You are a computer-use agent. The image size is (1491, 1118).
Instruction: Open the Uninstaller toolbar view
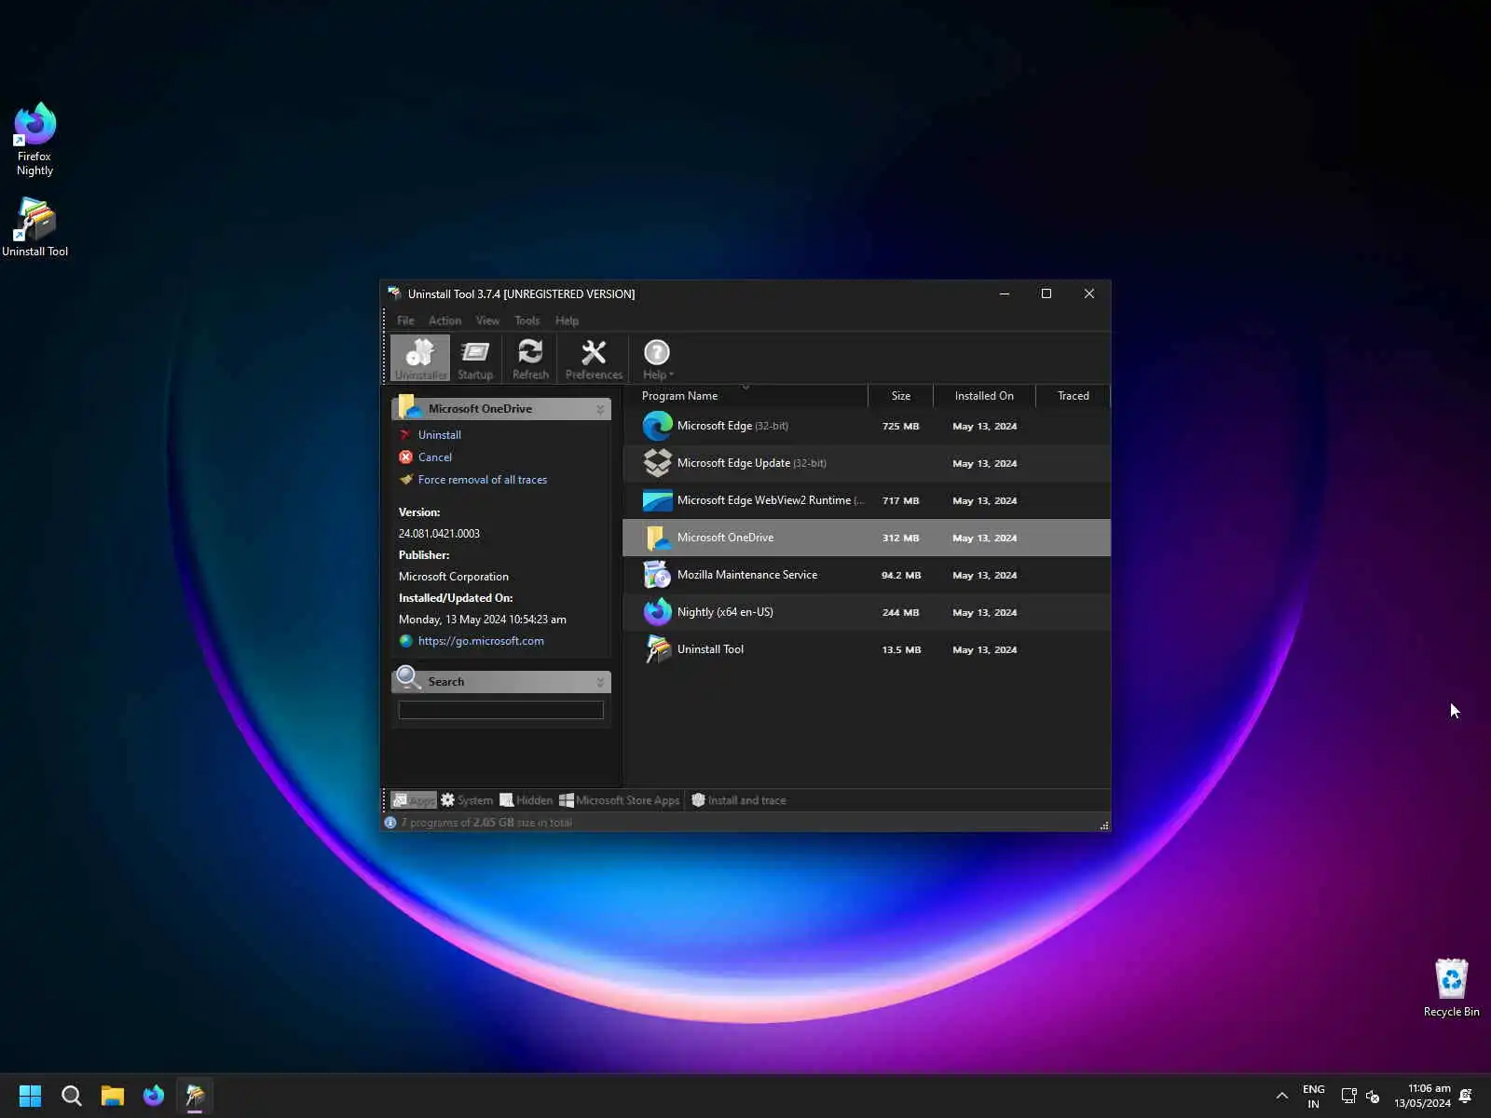tap(420, 359)
